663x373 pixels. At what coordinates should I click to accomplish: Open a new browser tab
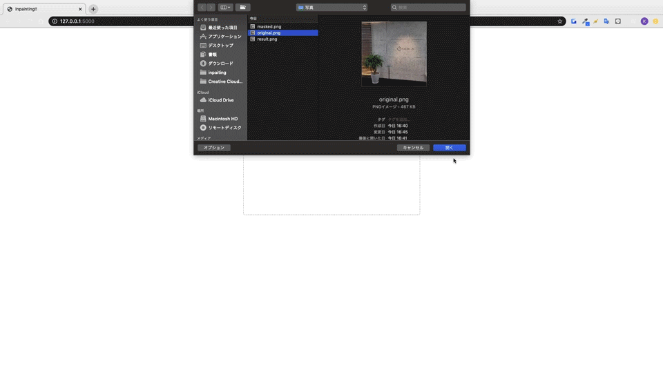coord(93,9)
